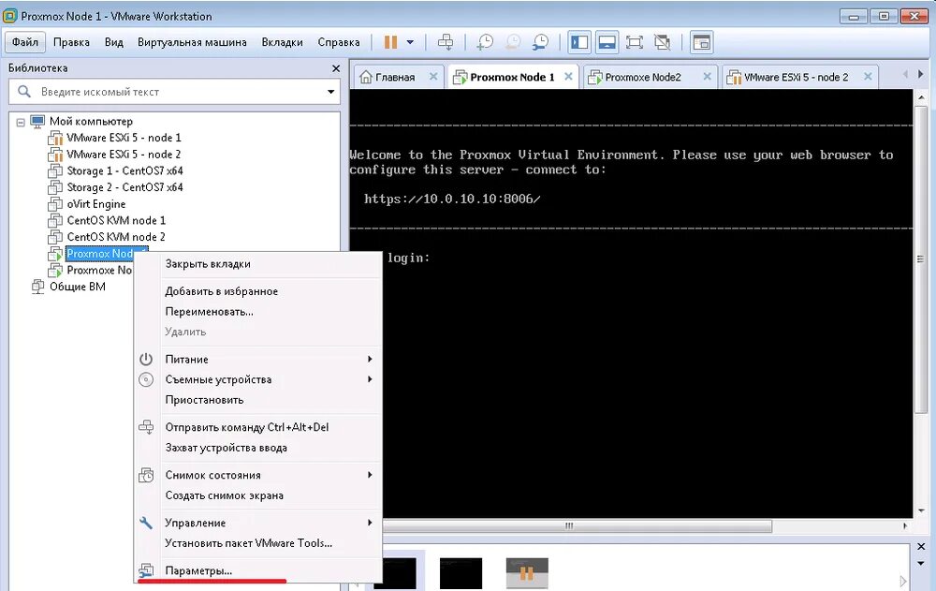
Task: Open the Файл menu
Action: click(25, 42)
